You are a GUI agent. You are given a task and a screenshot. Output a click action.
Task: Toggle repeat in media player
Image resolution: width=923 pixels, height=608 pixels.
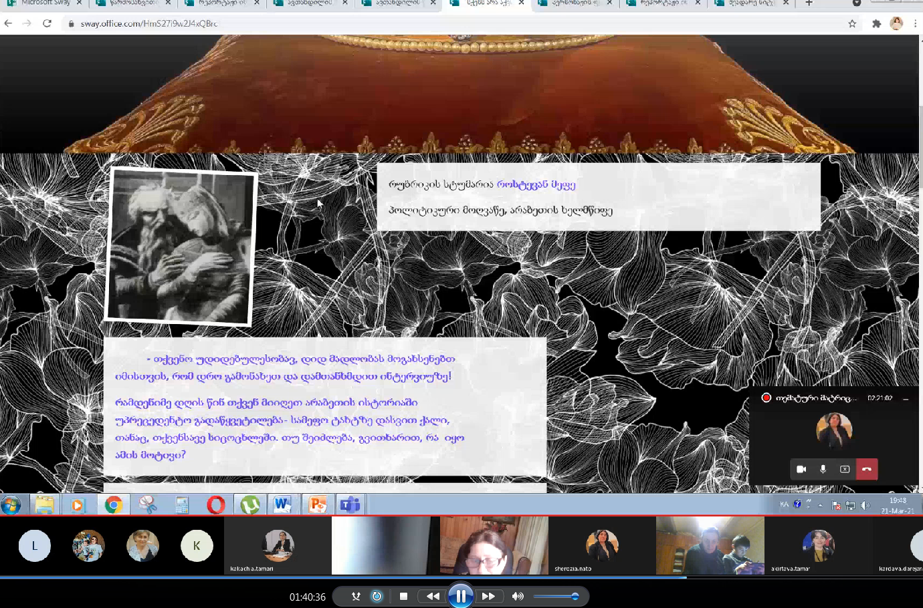377,596
